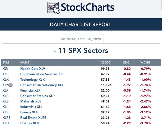This screenshot has height=127, width=162.
Task: Click the StockCharts logo icon
Action: (54, 8)
